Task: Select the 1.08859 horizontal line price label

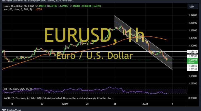Action: coord(193,66)
